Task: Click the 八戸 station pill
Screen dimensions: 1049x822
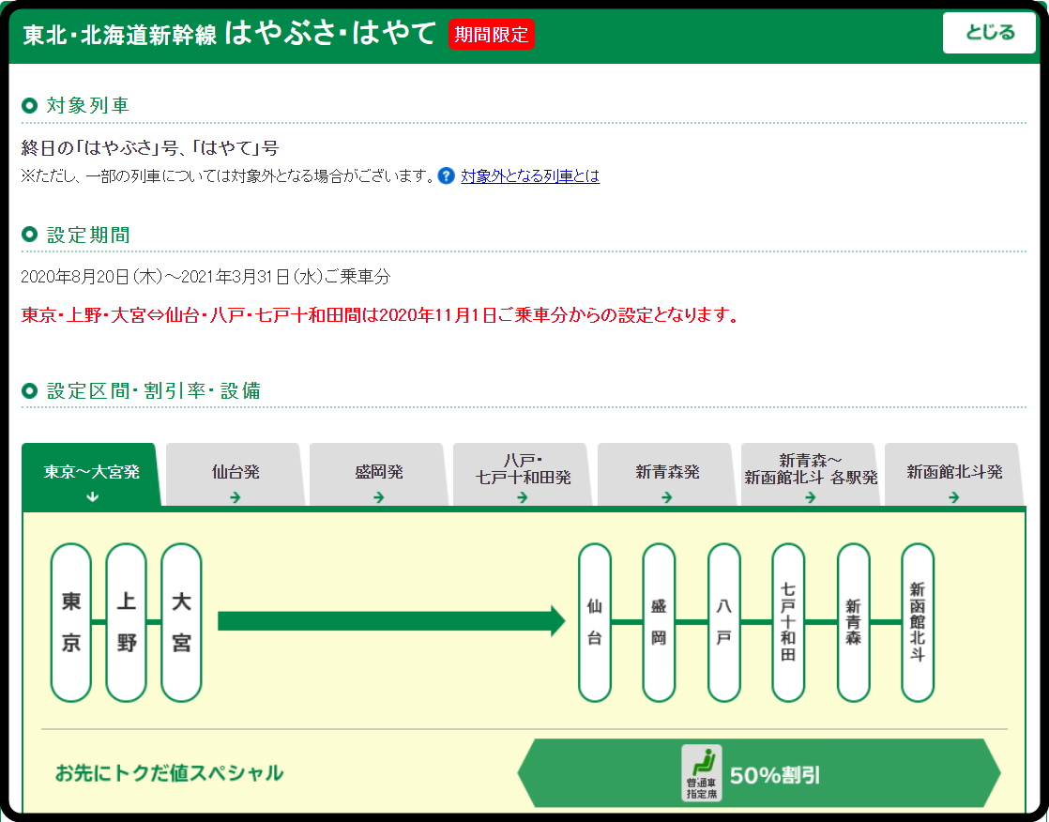Action: (723, 623)
